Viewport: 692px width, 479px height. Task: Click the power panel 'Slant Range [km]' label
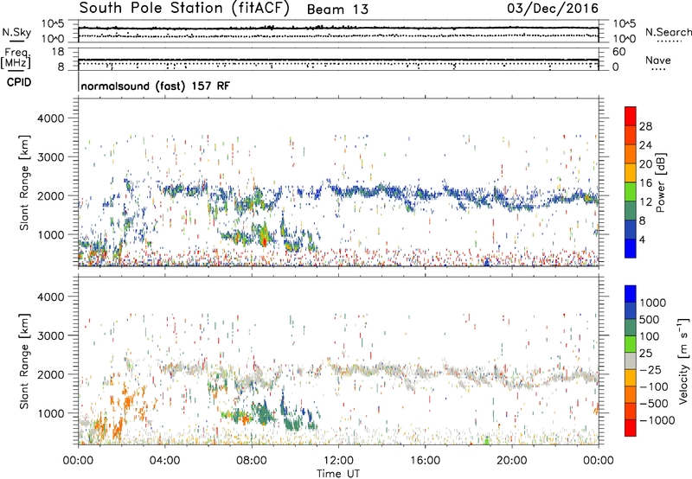pos(24,182)
